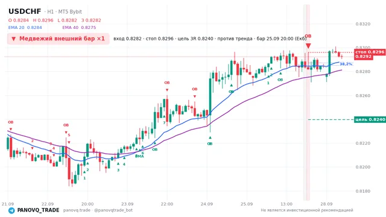Viewport: 386px width, 217px height.
Task: Click the 'panovq.trade · @panovqtrade_bot' footer text
Action: click(98, 210)
